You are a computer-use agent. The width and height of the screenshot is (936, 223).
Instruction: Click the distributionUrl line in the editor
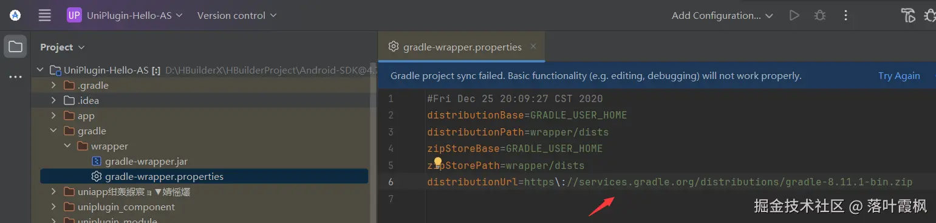(669, 182)
